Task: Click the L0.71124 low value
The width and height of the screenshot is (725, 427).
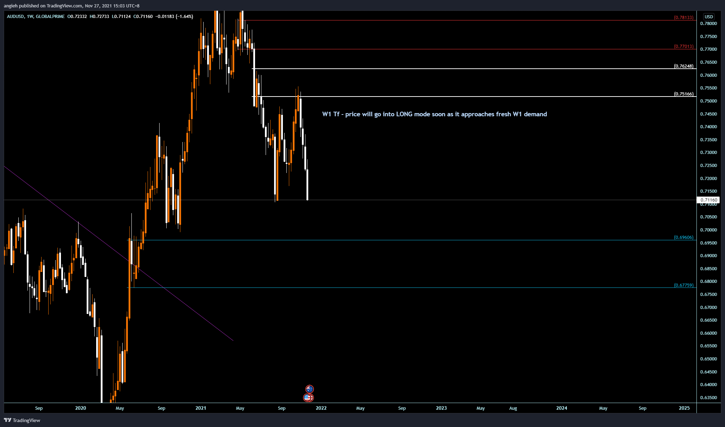Action: tap(121, 17)
